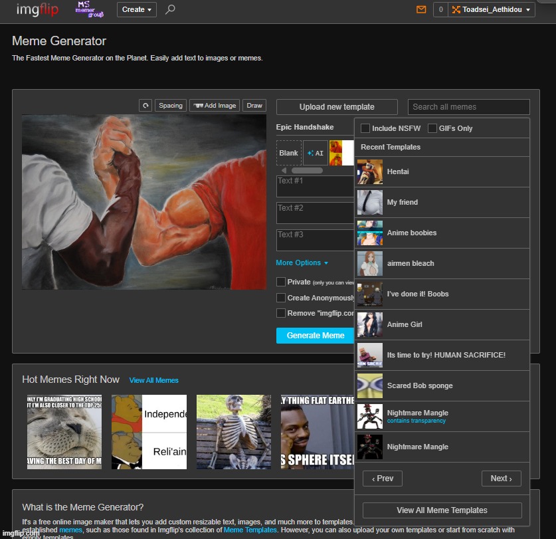Select My friend recent template
Screen dimensions: 556x539
(x=442, y=202)
